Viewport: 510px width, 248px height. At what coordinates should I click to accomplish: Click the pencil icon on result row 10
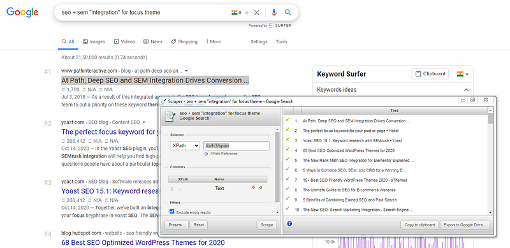coord(288,209)
